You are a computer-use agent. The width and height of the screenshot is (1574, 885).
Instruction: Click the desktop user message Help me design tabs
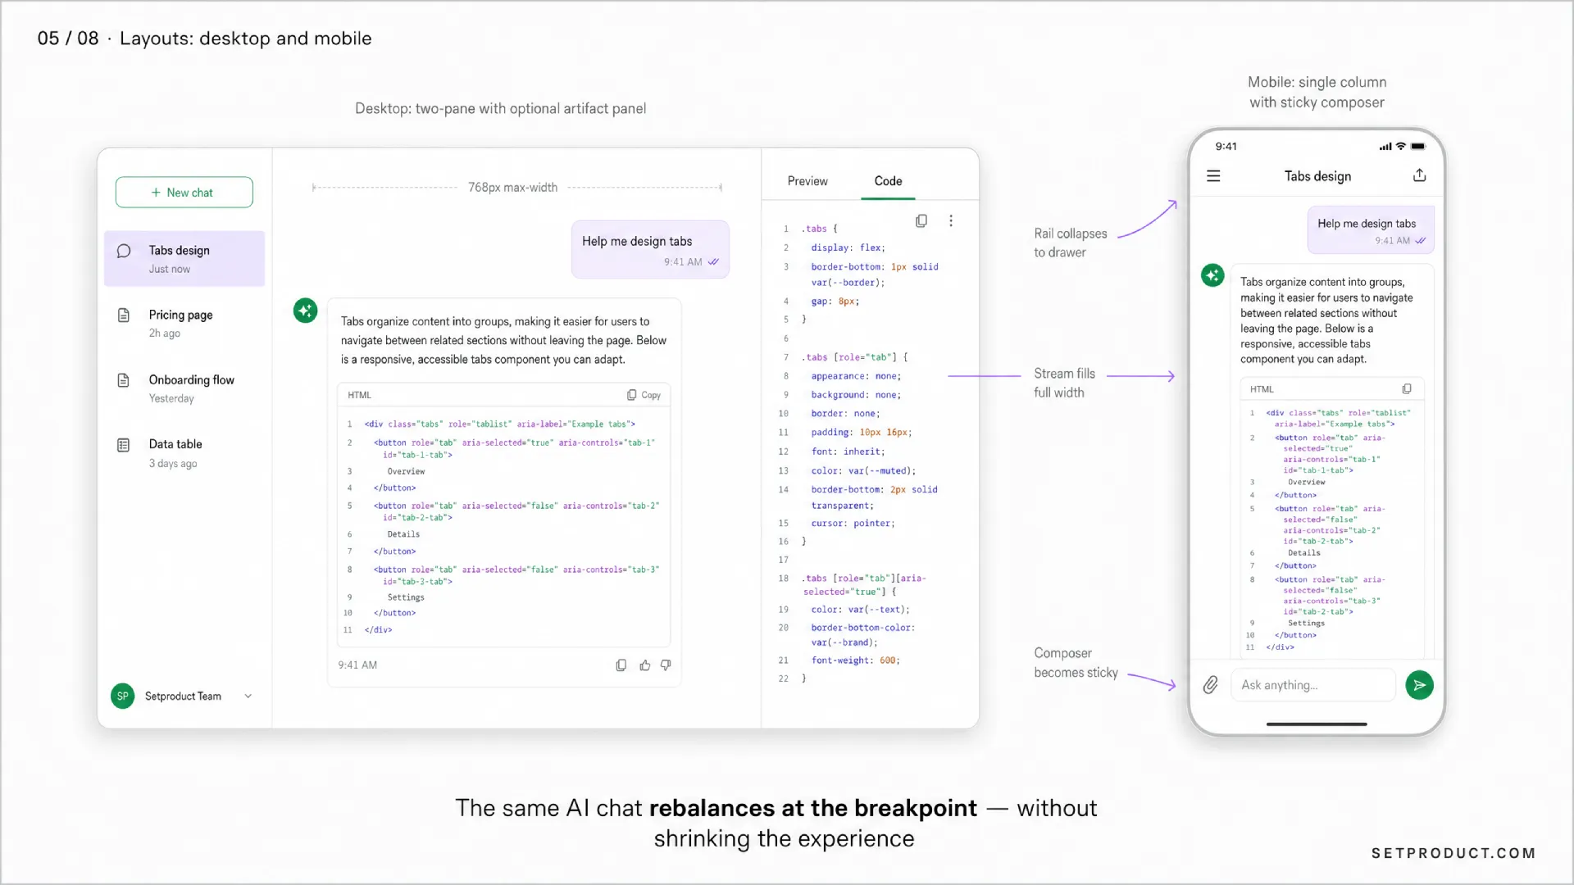(x=650, y=249)
